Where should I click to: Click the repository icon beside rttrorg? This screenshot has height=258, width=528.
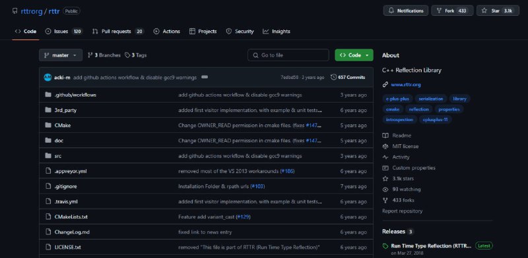pos(15,11)
